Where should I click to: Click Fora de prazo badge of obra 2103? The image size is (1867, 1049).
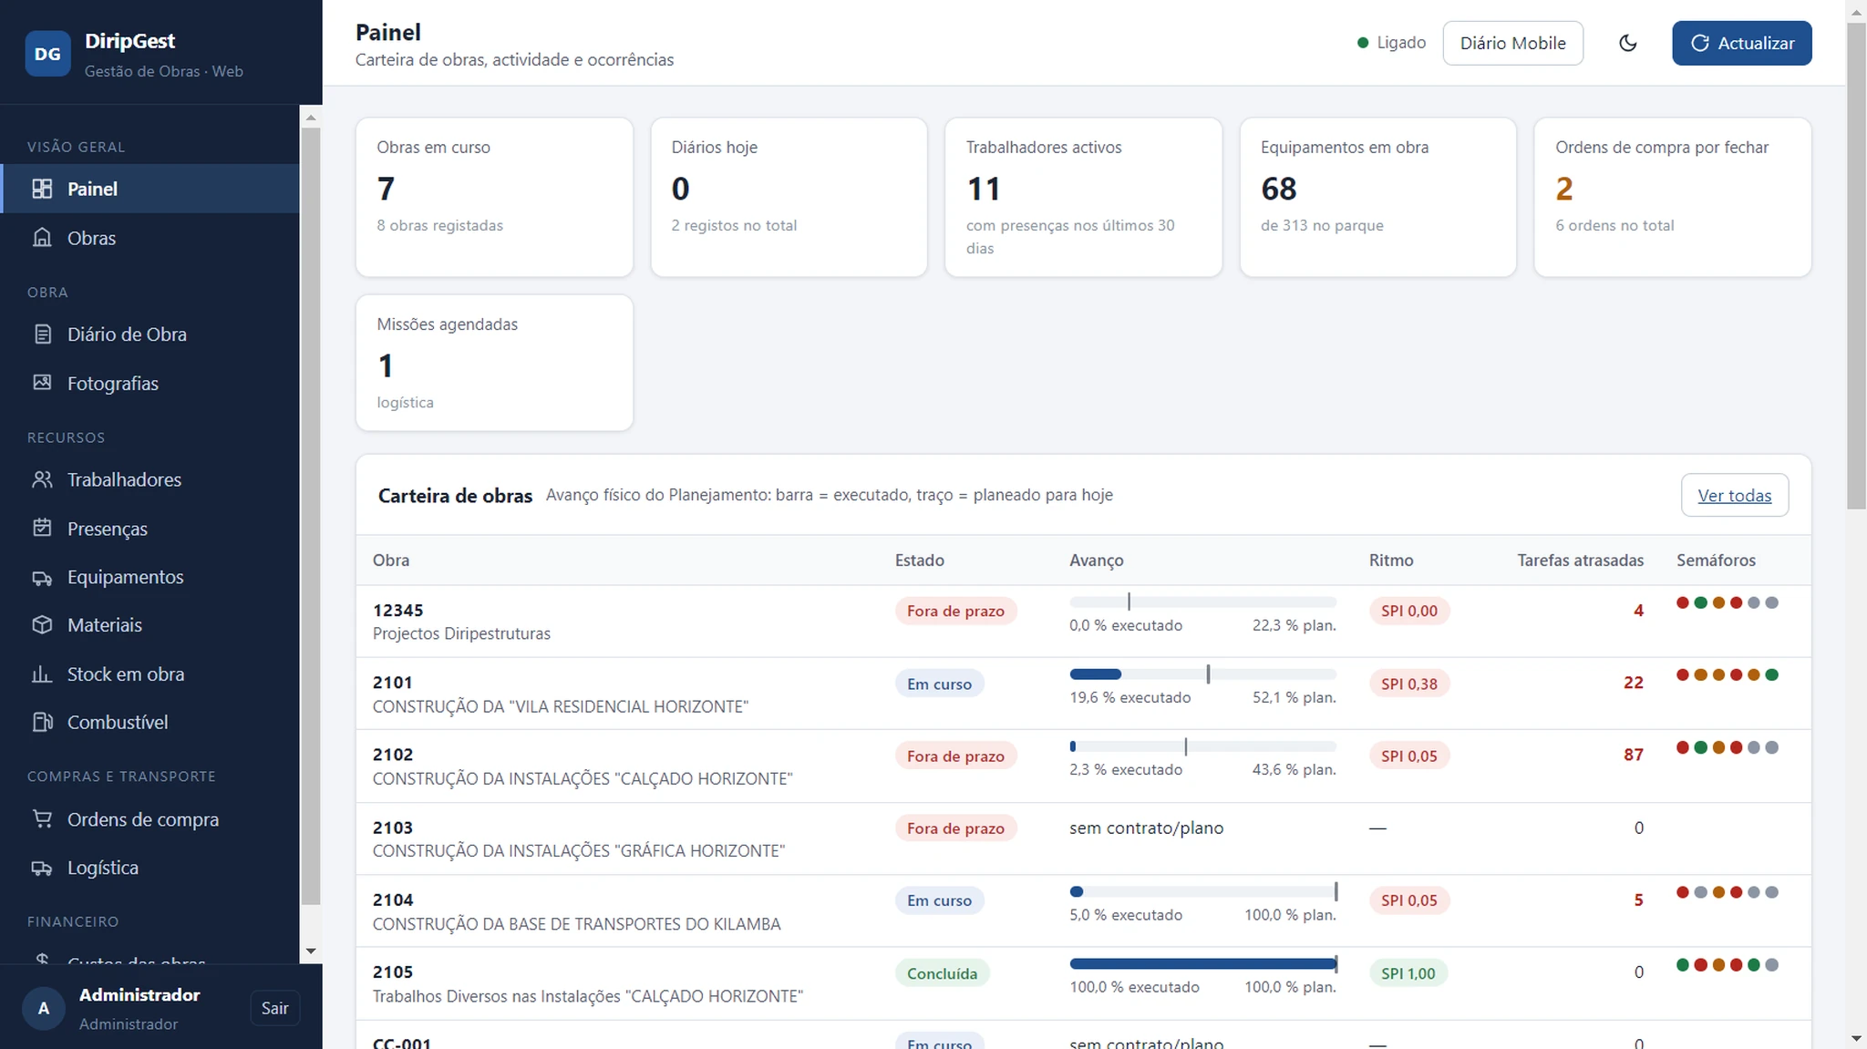click(955, 828)
